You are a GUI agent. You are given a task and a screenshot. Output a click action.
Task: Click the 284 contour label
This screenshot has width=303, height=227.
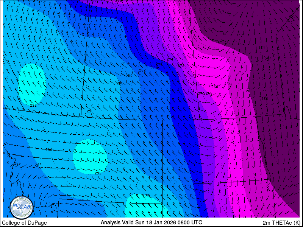click(x=126, y=63)
